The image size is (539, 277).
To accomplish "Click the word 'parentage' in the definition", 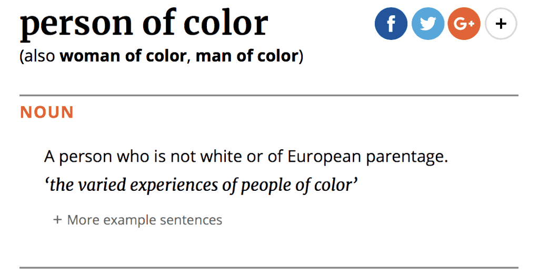I will (x=405, y=157).
